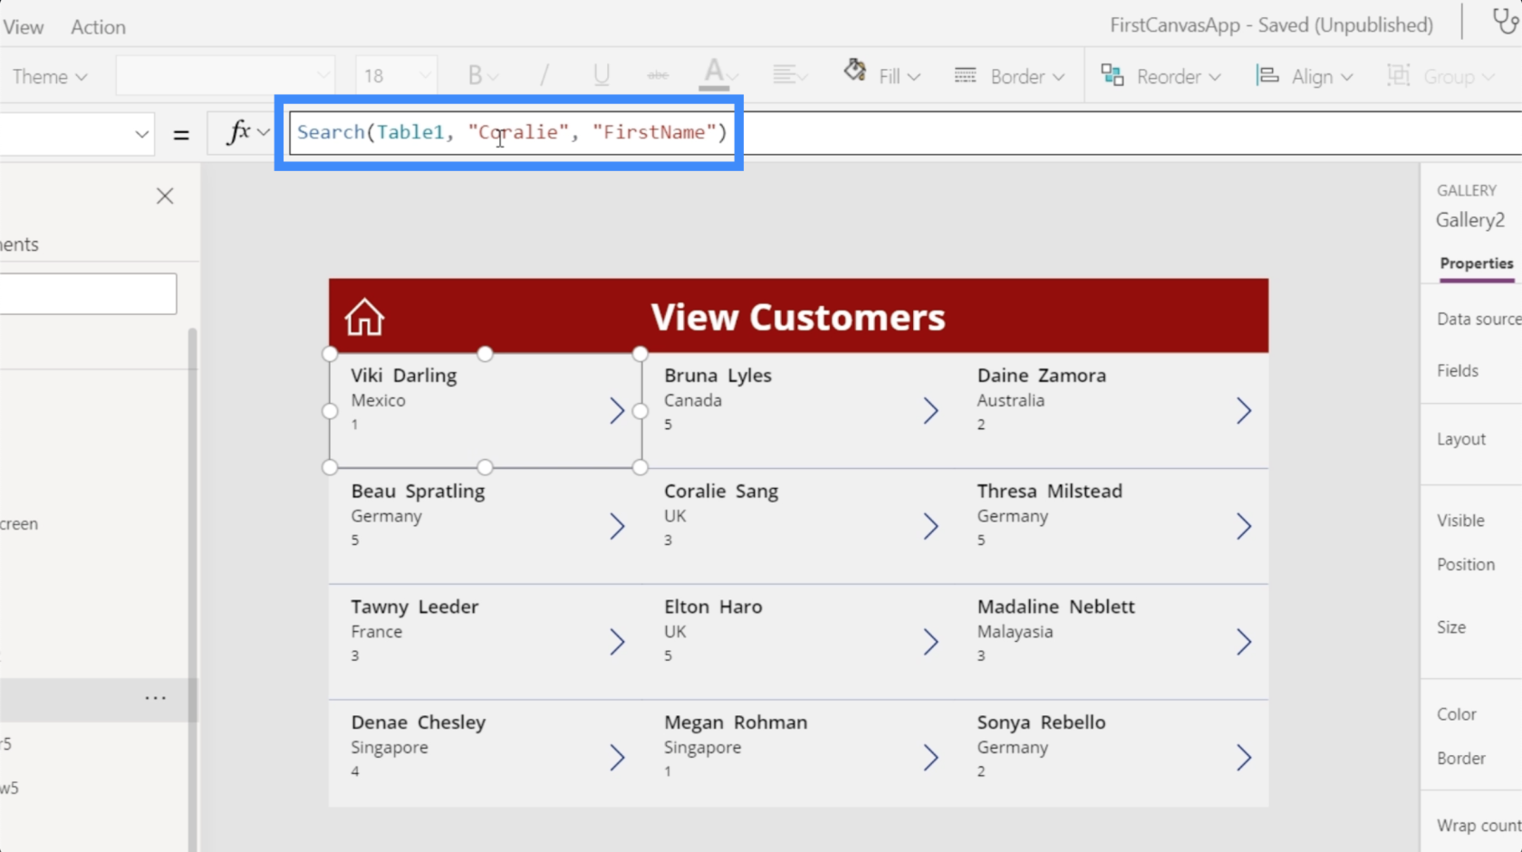This screenshot has height=852, width=1522.
Task: Open Denae Chesley details arrow
Action: coord(617,758)
